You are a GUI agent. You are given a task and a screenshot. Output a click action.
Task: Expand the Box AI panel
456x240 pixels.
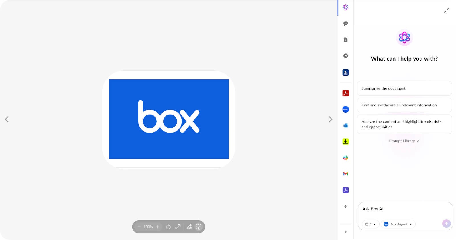446,11
